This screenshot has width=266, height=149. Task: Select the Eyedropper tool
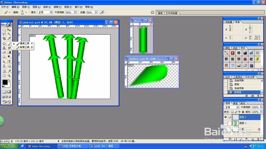[x=9, y=71]
